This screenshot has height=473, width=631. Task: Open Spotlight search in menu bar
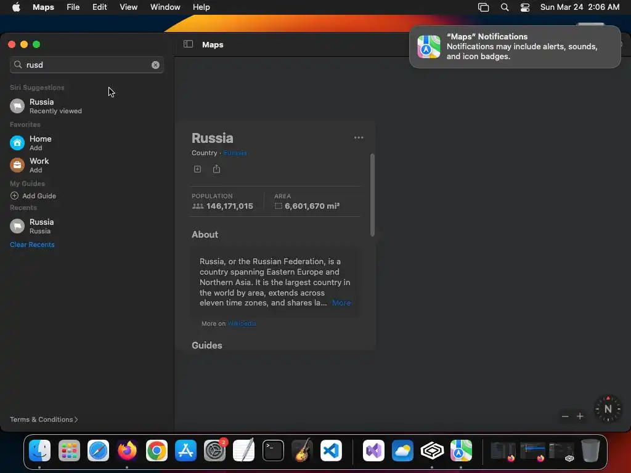[x=504, y=7]
